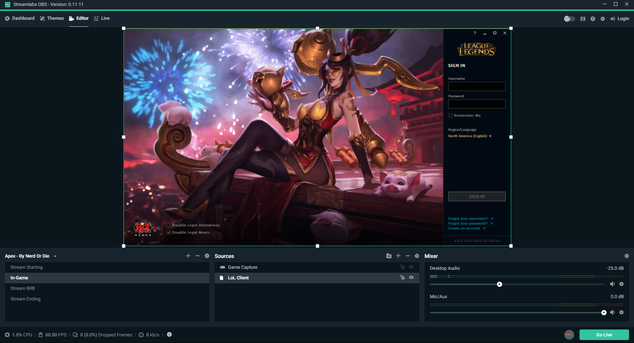This screenshot has height=343, width=634.
Task: Open the North America (English) region dropdown
Action: [470, 136]
